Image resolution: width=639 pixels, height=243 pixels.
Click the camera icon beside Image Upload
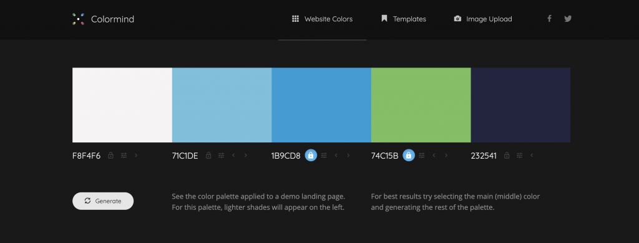(457, 19)
